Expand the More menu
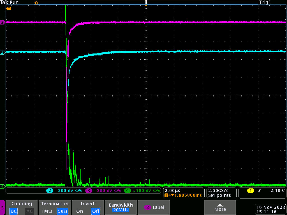Image resolution: width=287 pixels, height=215 pixels. click(220, 207)
